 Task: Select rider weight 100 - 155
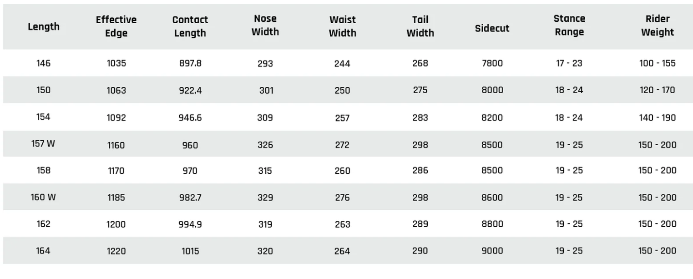pyautogui.click(x=658, y=63)
